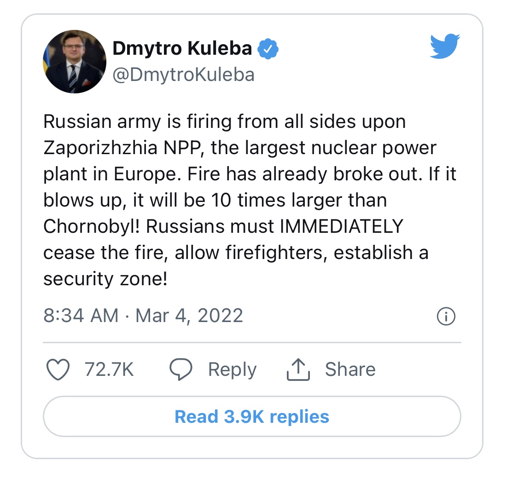The image size is (518, 478).
Task: Open the Read 3.9K replies button
Action: coord(252,417)
